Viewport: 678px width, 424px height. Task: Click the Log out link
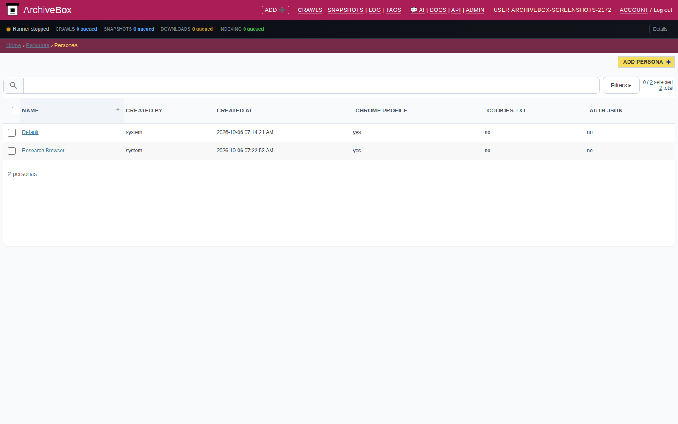tap(663, 10)
